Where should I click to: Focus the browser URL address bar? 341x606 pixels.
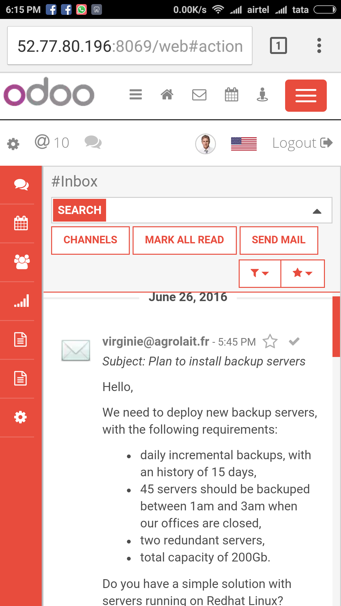point(130,46)
